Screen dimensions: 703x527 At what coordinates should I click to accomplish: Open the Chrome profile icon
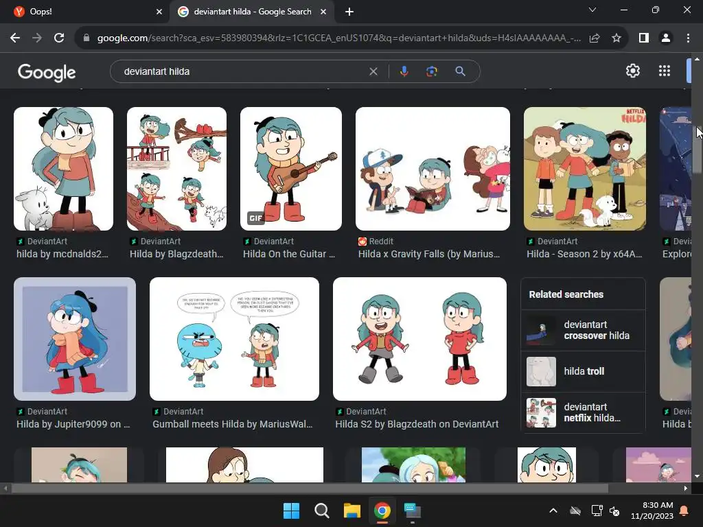(666, 38)
